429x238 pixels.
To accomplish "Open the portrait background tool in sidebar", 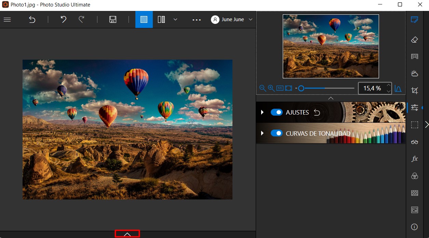I will click(415, 57).
